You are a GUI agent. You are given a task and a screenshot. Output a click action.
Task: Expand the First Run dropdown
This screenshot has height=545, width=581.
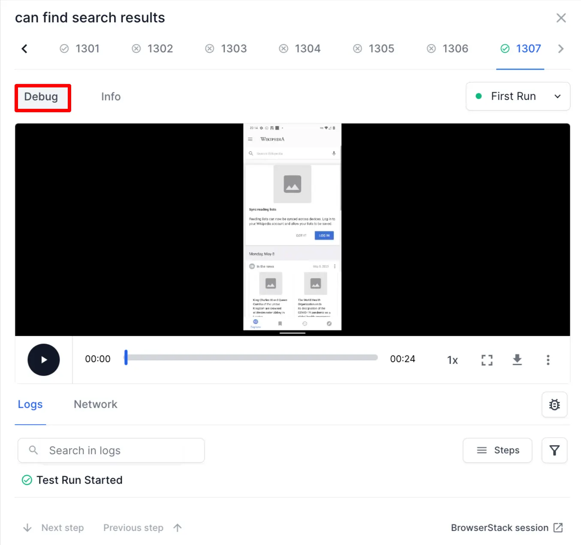pyautogui.click(x=518, y=96)
